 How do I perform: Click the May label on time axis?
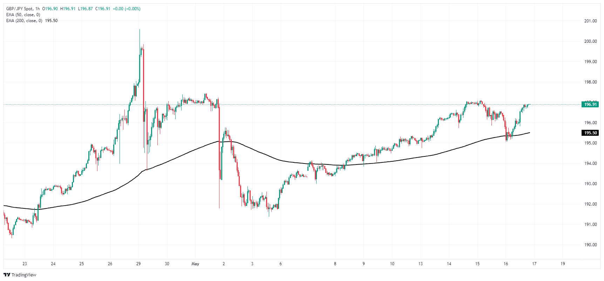click(x=195, y=264)
